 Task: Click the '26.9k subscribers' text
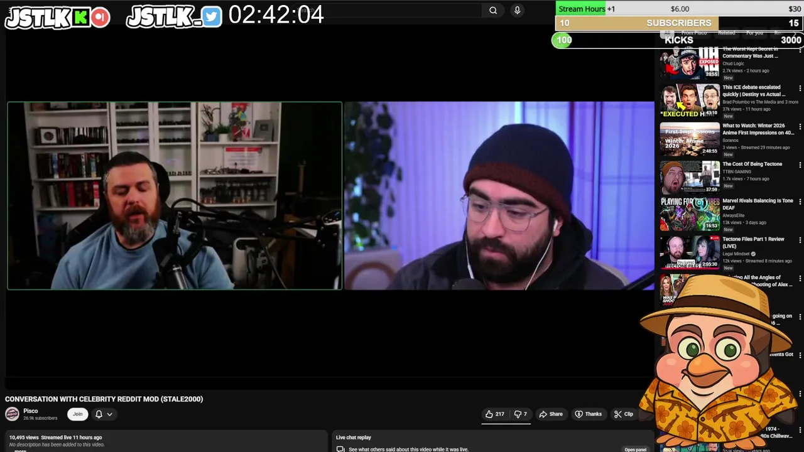[x=40, y=418]
